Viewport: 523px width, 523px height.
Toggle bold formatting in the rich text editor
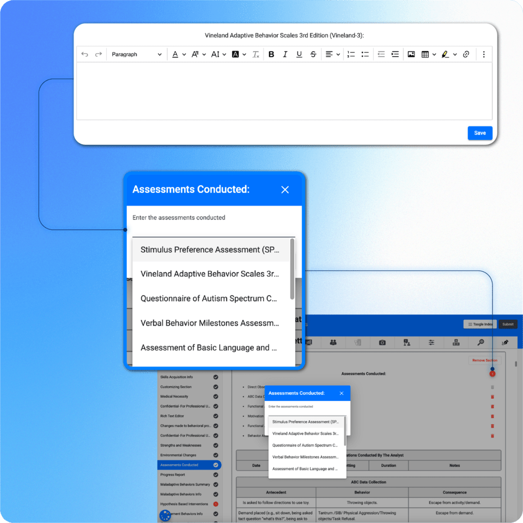271,54
